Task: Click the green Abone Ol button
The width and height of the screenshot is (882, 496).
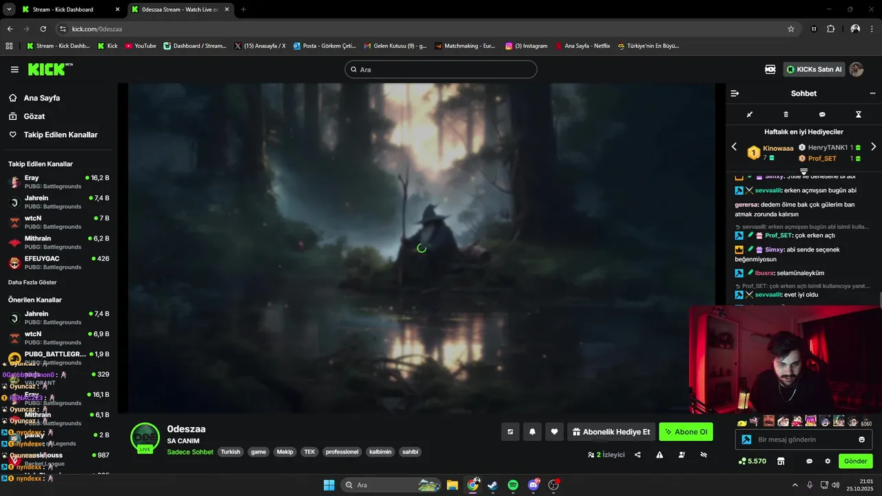Action: (x=686, y=432)
